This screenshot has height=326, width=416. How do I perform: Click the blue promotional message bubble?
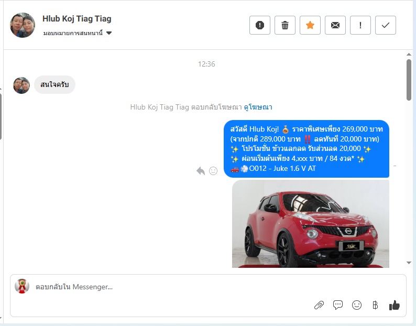(306, 149)
